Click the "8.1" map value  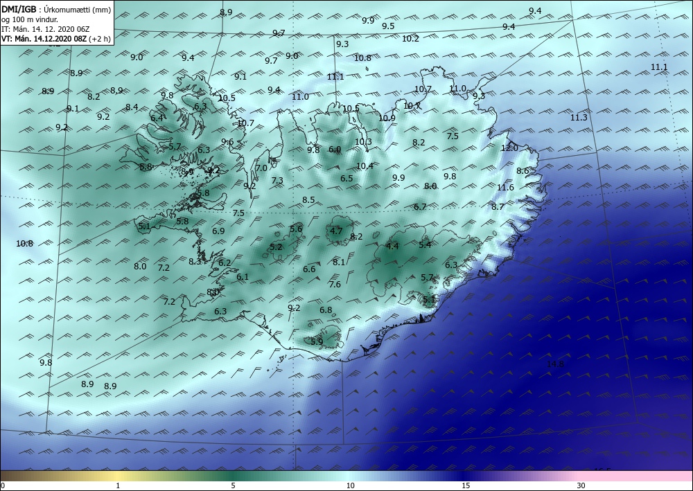click(x=339, y=262)
